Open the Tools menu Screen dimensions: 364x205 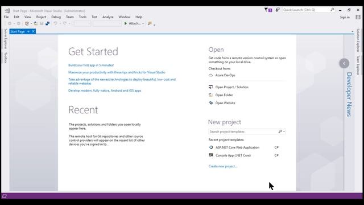click(82, 17)
